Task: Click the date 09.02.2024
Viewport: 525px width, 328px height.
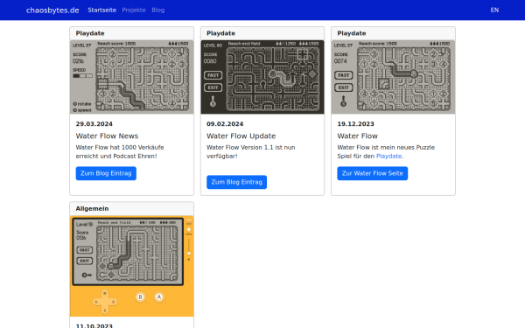Action: pos(225,124)
